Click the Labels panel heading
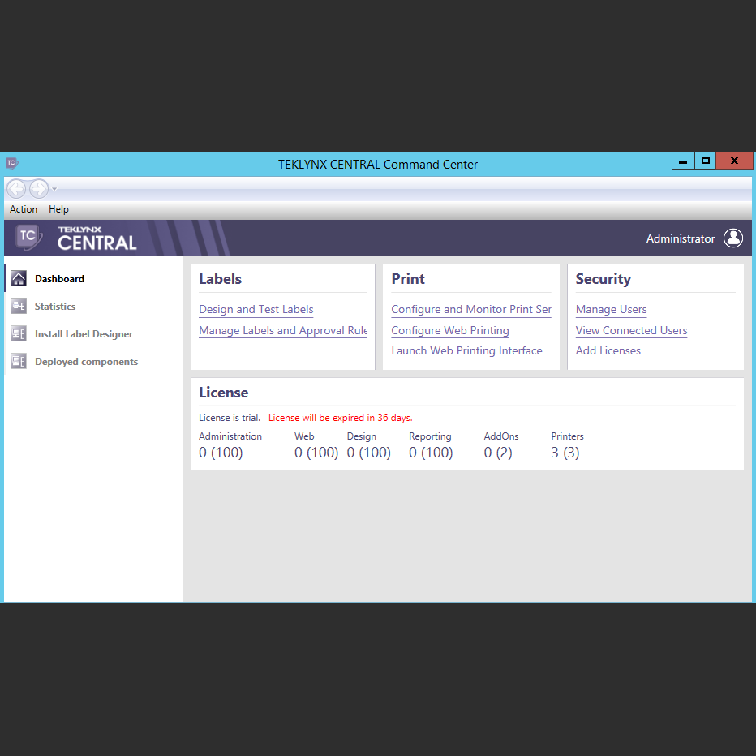Image resolution: width=756 pixels, height=756 pixels. 221,279
